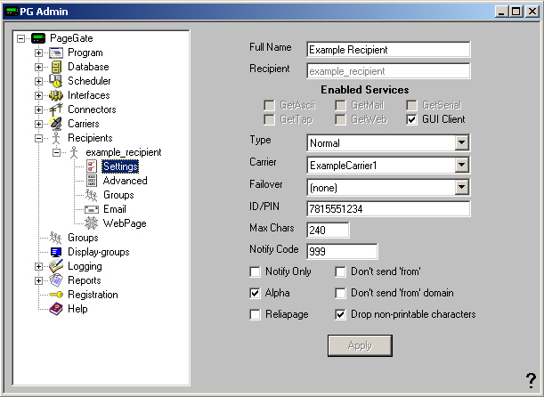Expand the Program tree node

coord(38,53)
